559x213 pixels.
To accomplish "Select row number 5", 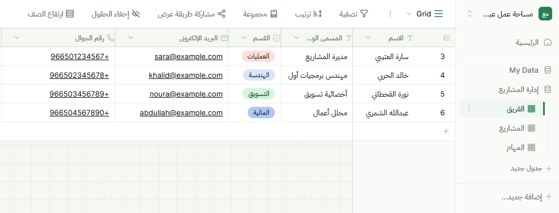I will pos(443,94).
